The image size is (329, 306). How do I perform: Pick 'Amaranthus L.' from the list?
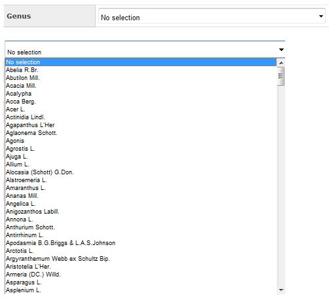point(141,188)
